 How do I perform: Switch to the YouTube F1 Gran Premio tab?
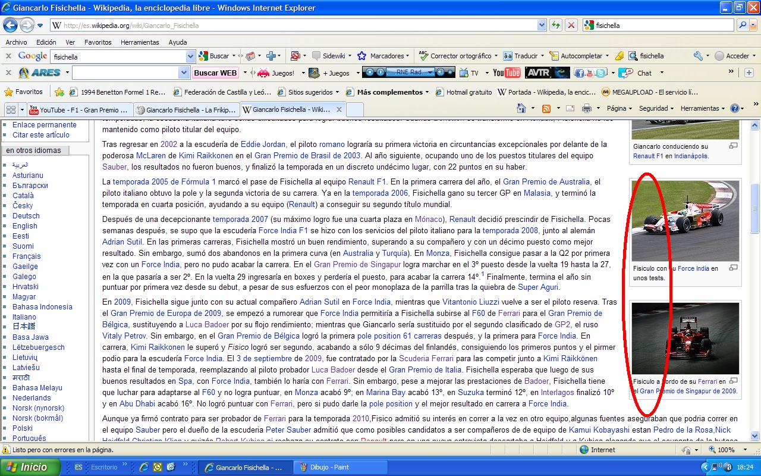(79, 109)
